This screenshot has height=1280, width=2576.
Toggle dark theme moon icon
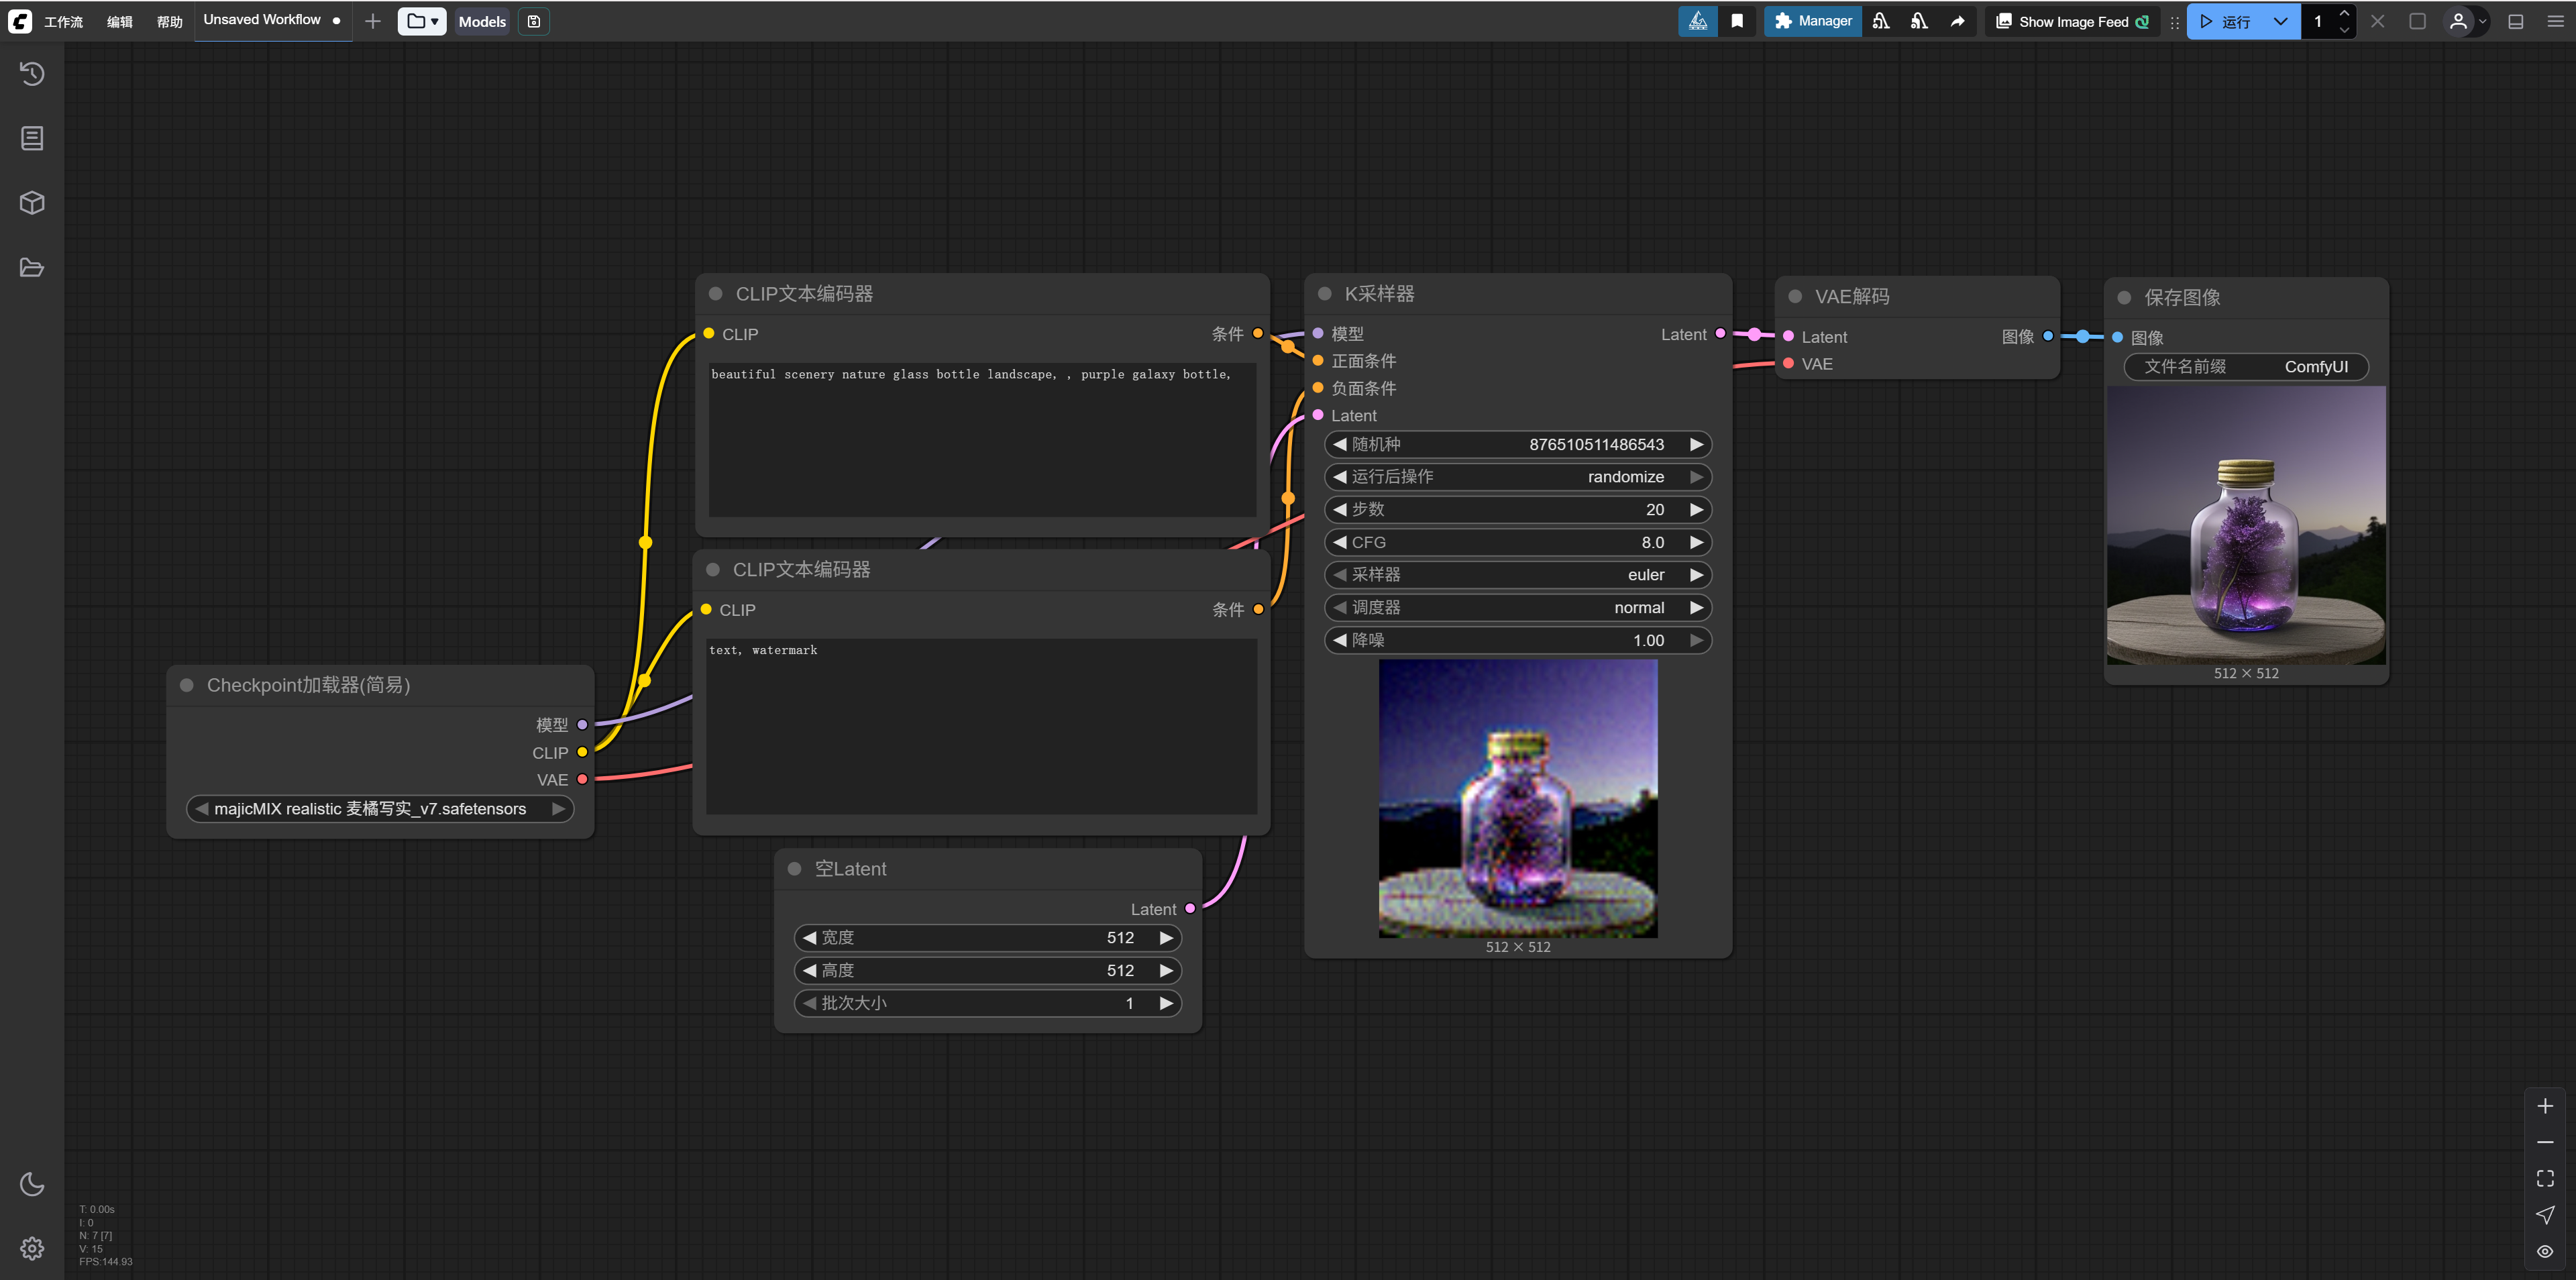pyautogui.click(x=32, y=1184)
